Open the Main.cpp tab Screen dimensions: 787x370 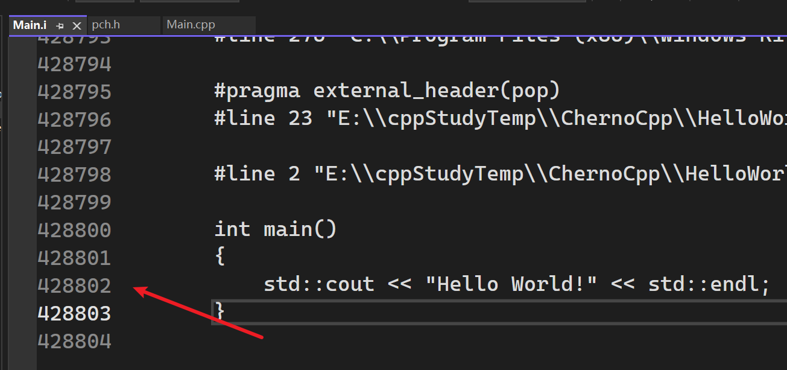tap(191, 25)
